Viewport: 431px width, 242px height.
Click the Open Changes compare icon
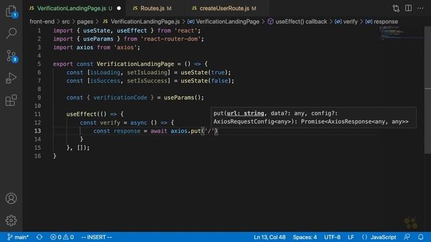(396, 9)
